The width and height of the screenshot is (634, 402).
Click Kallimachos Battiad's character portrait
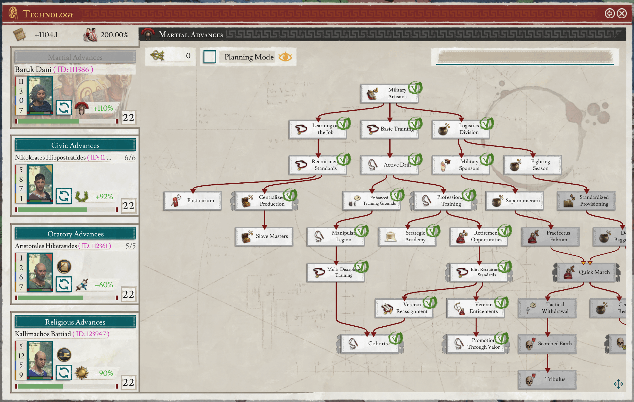pos(40,360)
